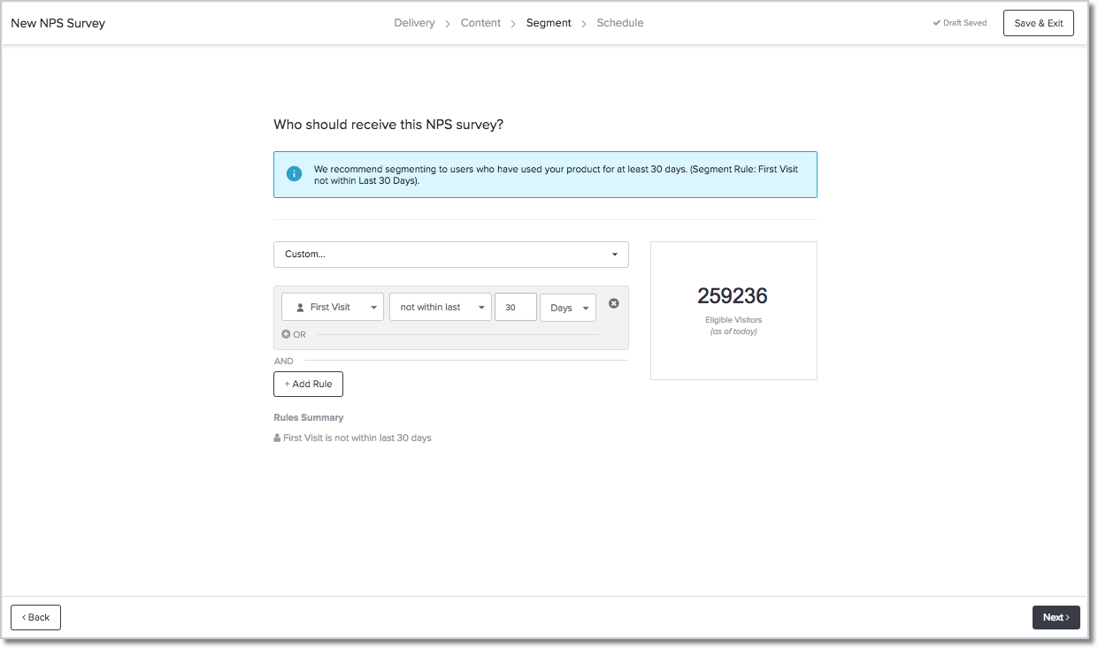This screenshot has height=648, width=1098.
Task: Open the Custom segment type dropdown
Action: click(451, 254)
